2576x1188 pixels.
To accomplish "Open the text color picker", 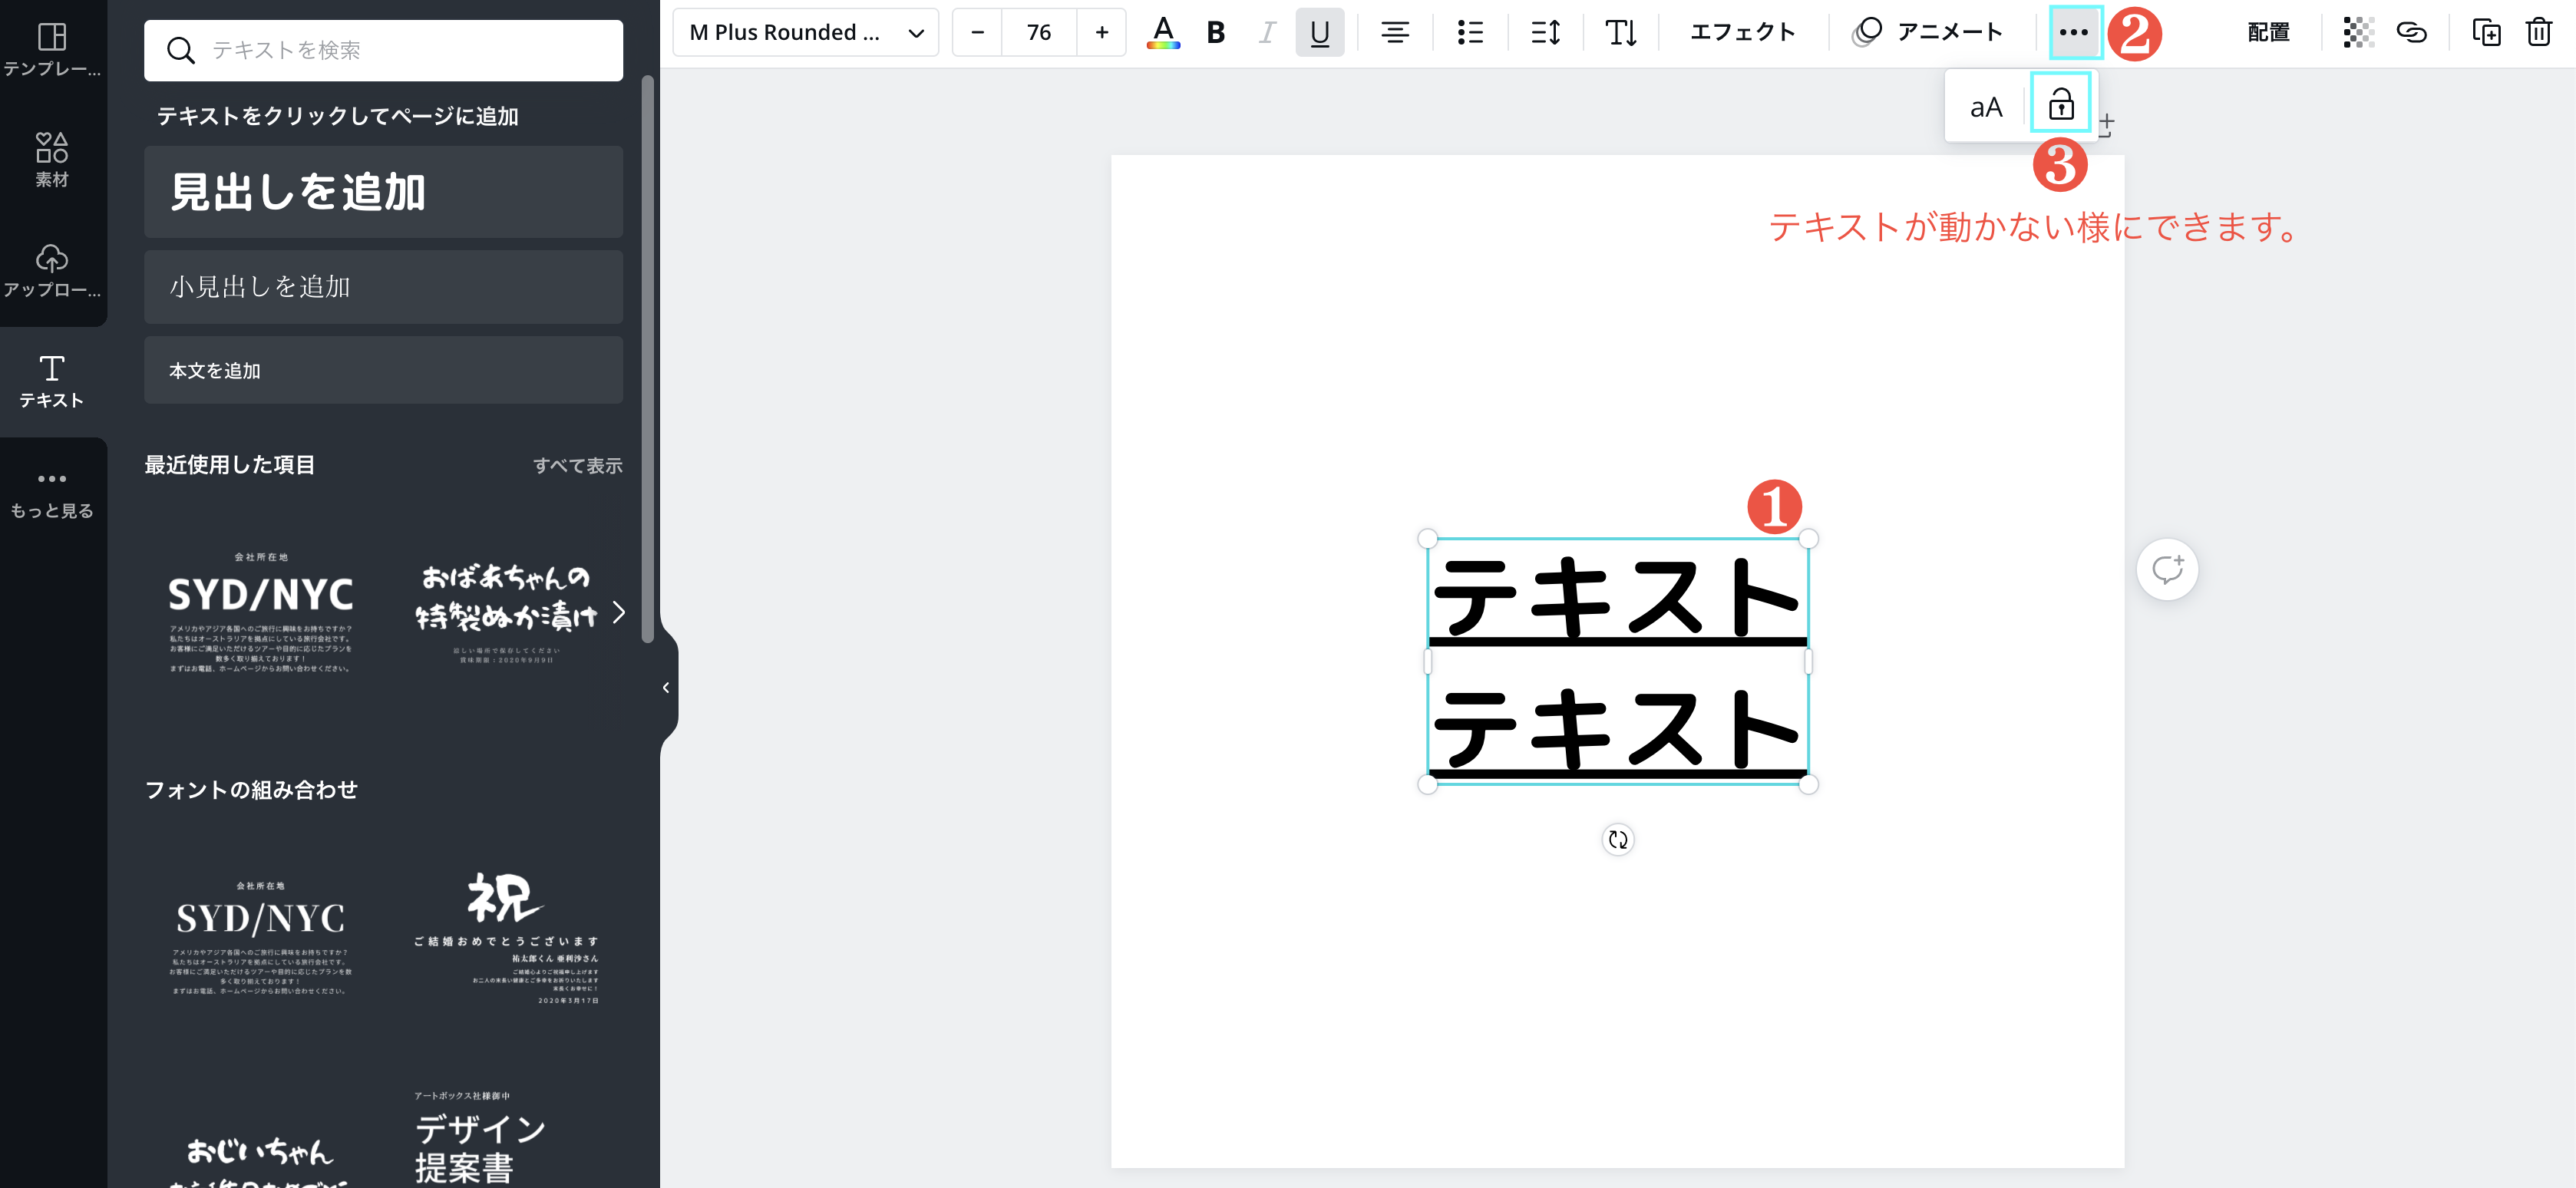I will (x=1162, y=32).
